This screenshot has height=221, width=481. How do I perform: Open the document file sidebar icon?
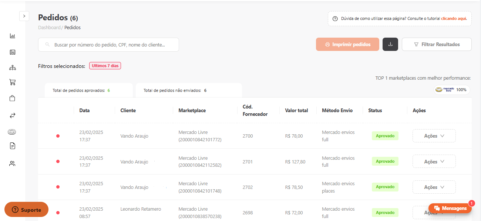13,146
